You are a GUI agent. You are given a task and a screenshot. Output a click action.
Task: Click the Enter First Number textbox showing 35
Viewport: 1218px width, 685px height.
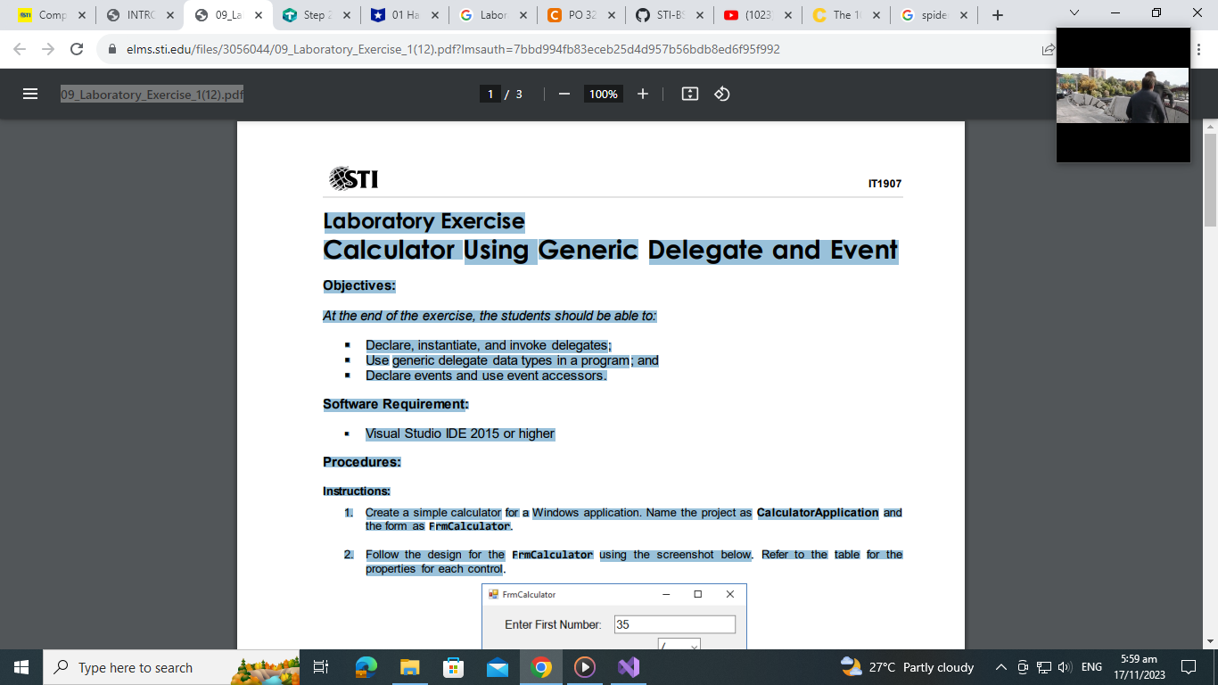[675, 624]
